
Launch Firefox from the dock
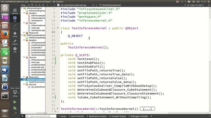pyautogui.click(x=5, y=34)
